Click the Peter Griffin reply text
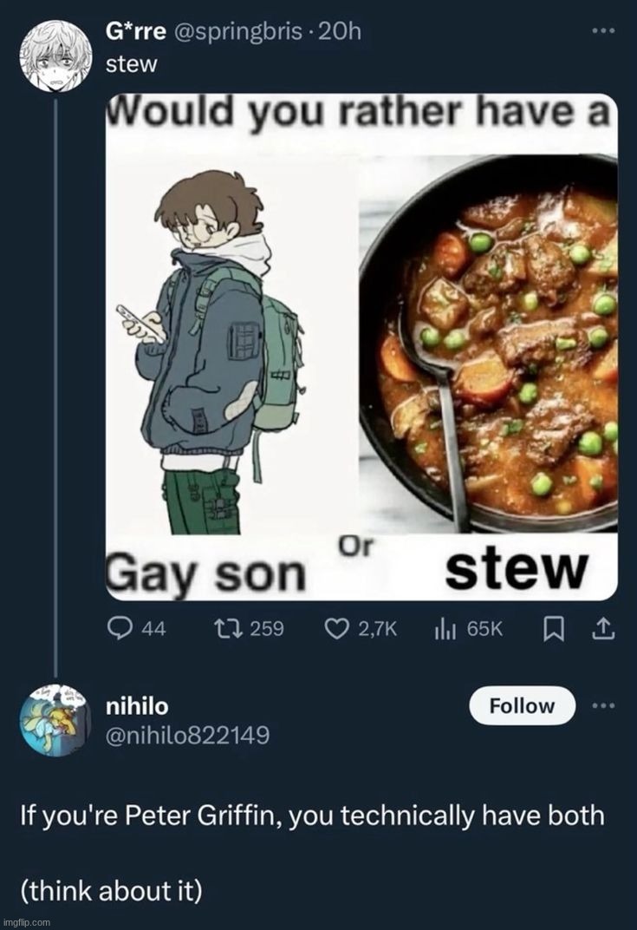 (312, 815)
